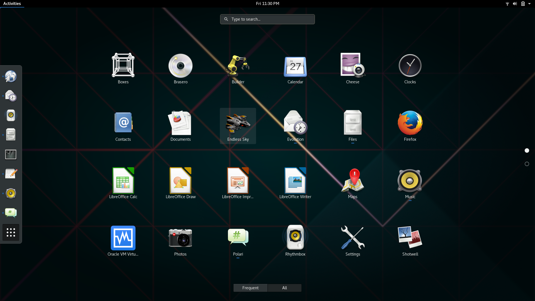Open Polari from the app grid
The image size is (535, 301).
(x=238, y=241)
